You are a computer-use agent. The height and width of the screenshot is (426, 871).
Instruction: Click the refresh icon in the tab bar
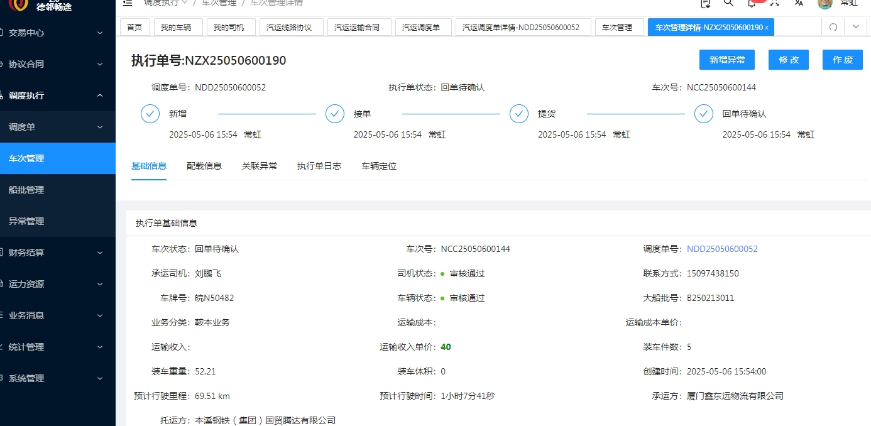[833, 27]
